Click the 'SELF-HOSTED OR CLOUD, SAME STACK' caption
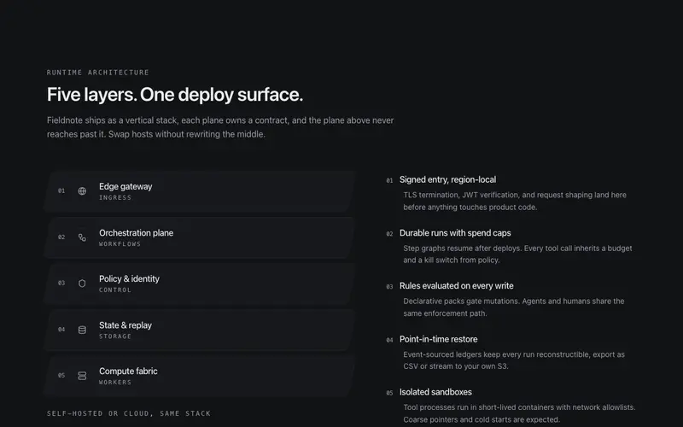 point(129,413)
